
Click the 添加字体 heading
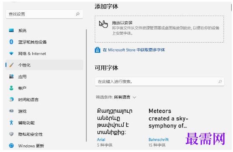click(x=106, y=6)
